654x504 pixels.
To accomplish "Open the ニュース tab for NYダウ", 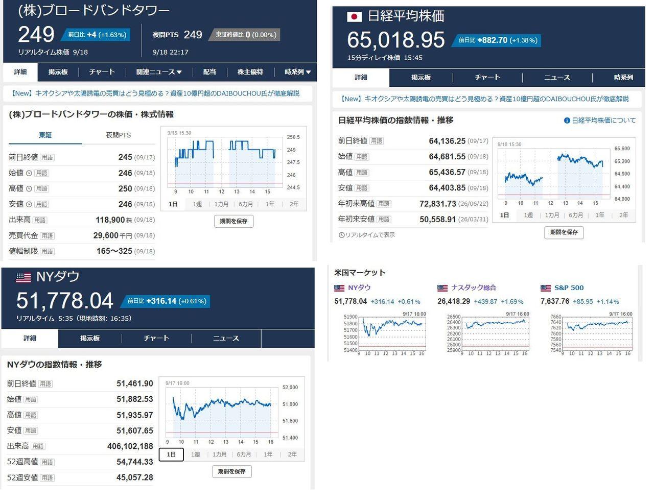I will (226, 339).
